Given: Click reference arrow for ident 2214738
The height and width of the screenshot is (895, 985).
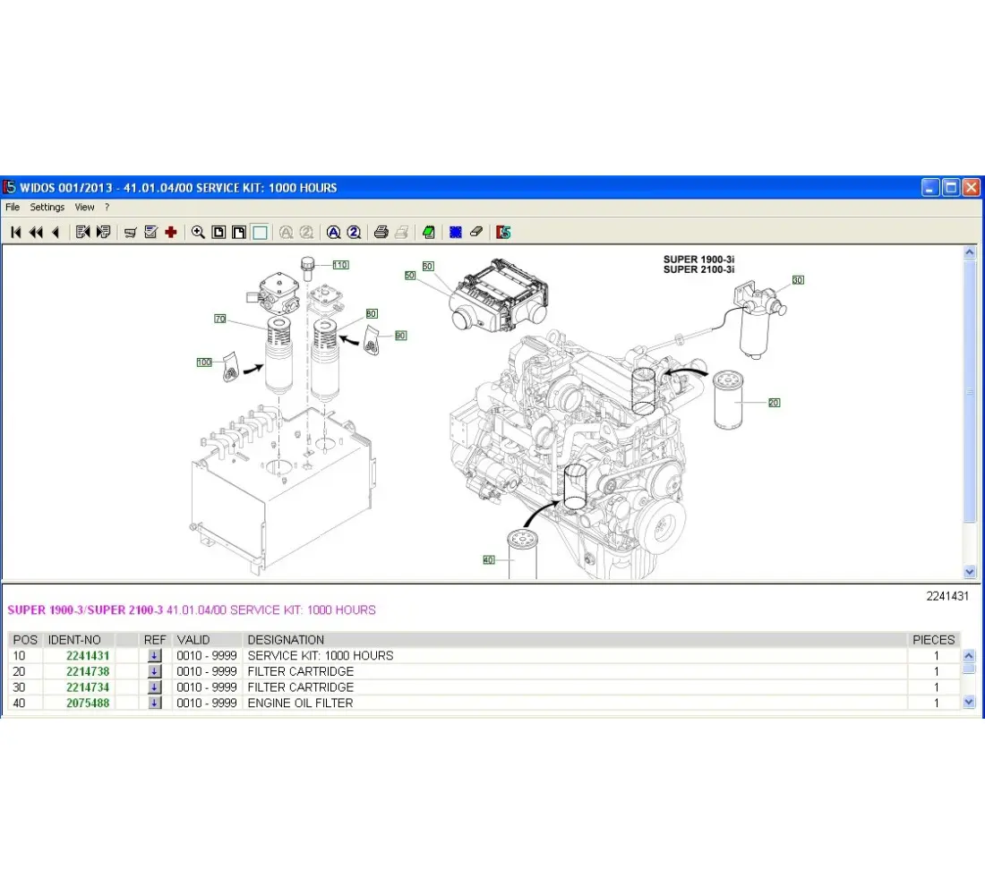Looking at the screenshot, I should pos(154,671).
